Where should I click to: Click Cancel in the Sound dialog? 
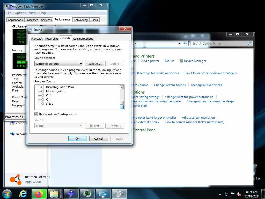[98, 138]
